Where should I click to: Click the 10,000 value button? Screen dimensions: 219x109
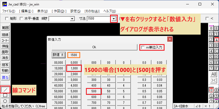point(59,68)
